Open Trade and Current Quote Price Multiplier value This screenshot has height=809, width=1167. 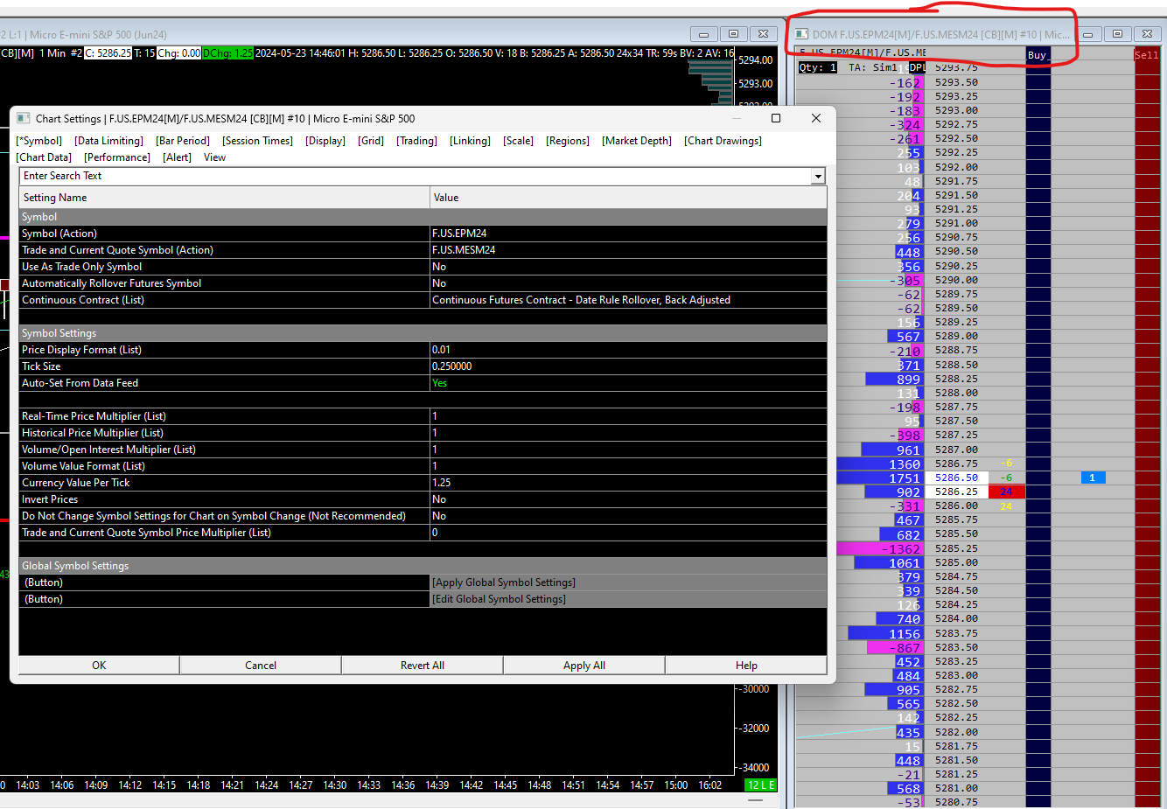click(628, 533)
